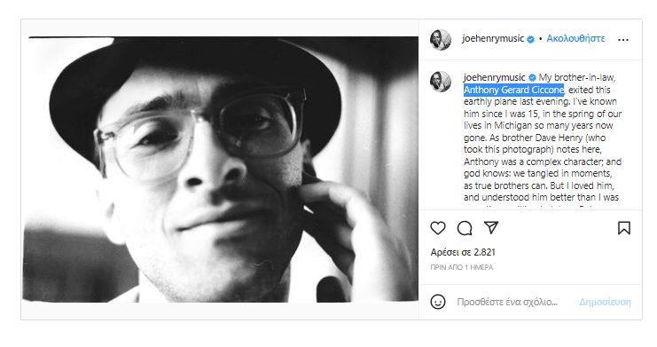Click the verified badge in the caption

coord(532,77)
